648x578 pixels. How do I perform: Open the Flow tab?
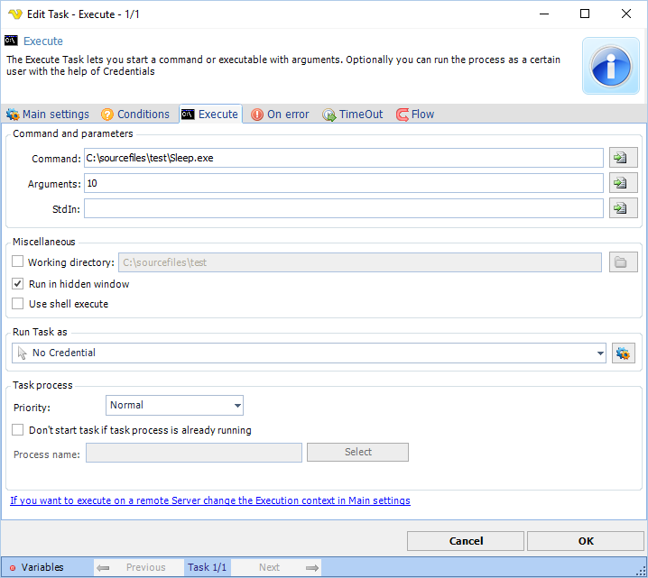click(x=415, y=115)
